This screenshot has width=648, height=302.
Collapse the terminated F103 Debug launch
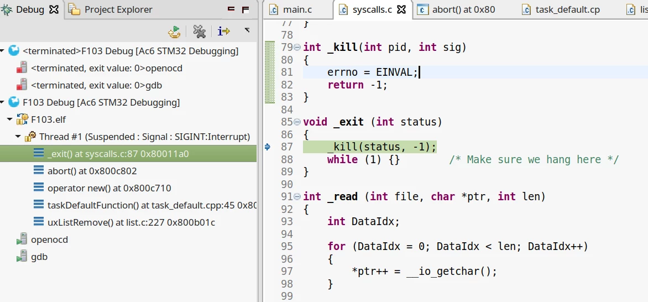[3, 51]
